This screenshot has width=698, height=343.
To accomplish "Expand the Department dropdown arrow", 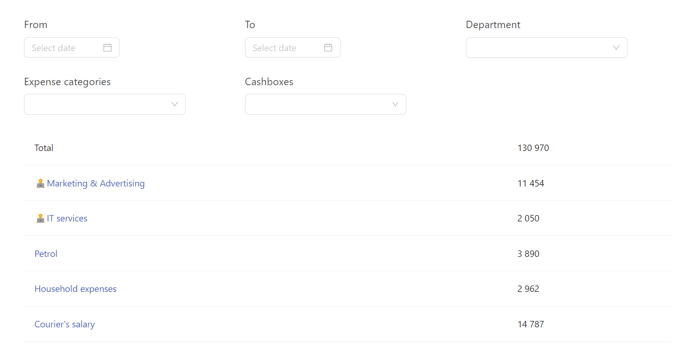I will (616, 47).
